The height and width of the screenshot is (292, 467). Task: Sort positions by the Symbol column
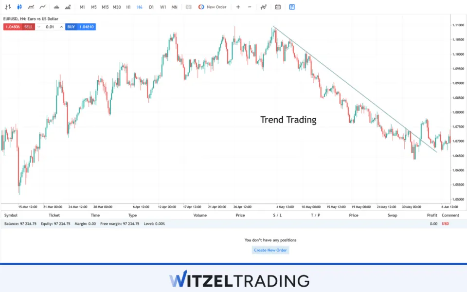tap(11, 215)
